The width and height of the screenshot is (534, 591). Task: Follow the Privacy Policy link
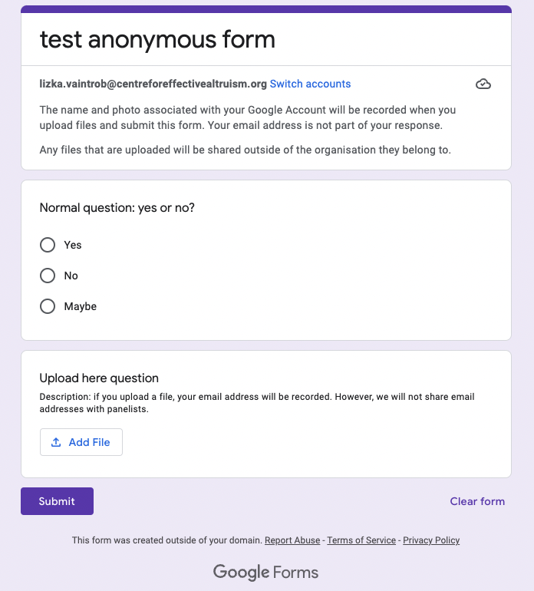click(x=431, y=540)
